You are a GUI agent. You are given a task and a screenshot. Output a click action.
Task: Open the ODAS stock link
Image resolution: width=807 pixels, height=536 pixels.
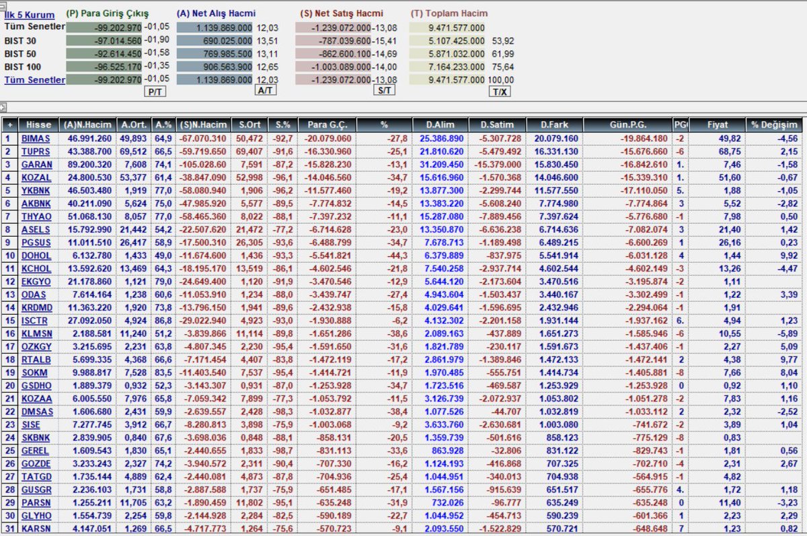click(34, 293)
